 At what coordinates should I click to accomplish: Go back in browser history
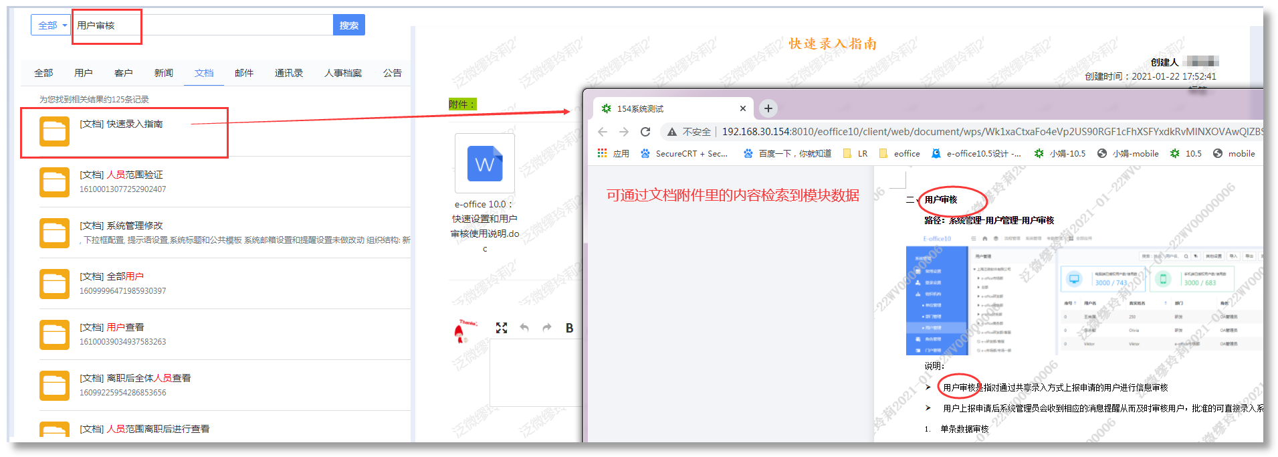(603, 132)
